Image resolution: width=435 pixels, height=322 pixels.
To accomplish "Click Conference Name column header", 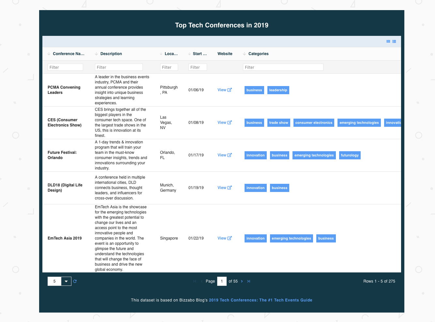I will (68, 54).
